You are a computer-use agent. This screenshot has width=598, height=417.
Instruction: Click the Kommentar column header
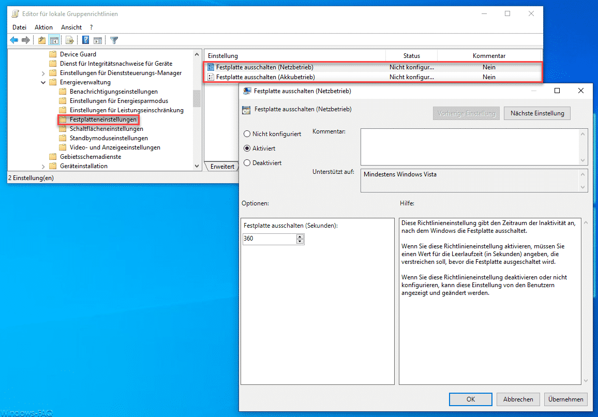[x=489, y=56]
